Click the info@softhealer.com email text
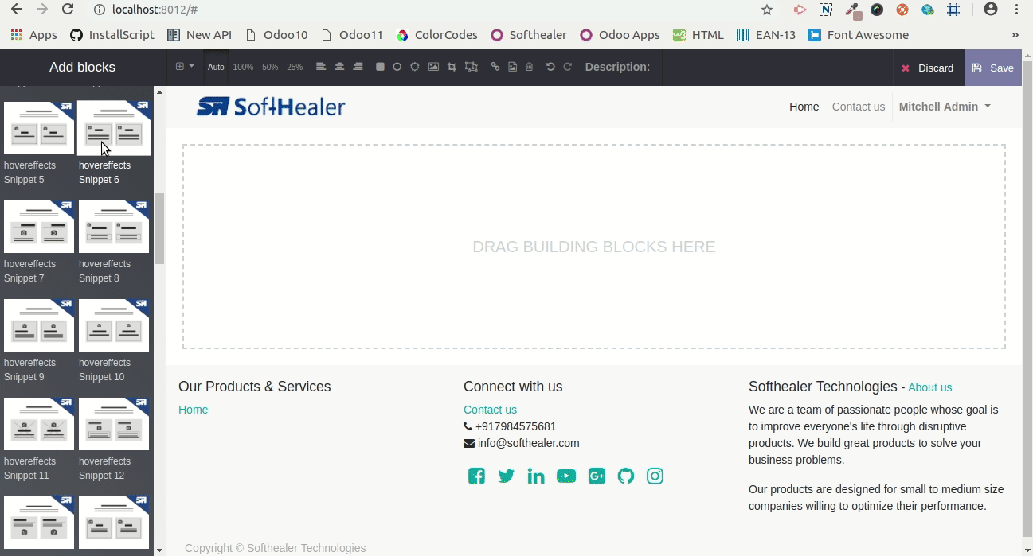This screenshot has height=556, width=1033. (x=529, y=443)
